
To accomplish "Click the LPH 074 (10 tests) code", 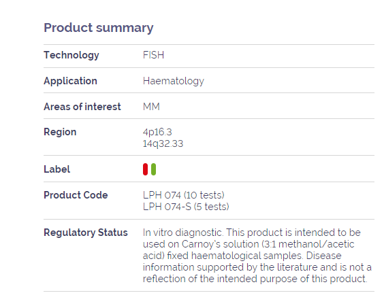I will tap(183, 195).
